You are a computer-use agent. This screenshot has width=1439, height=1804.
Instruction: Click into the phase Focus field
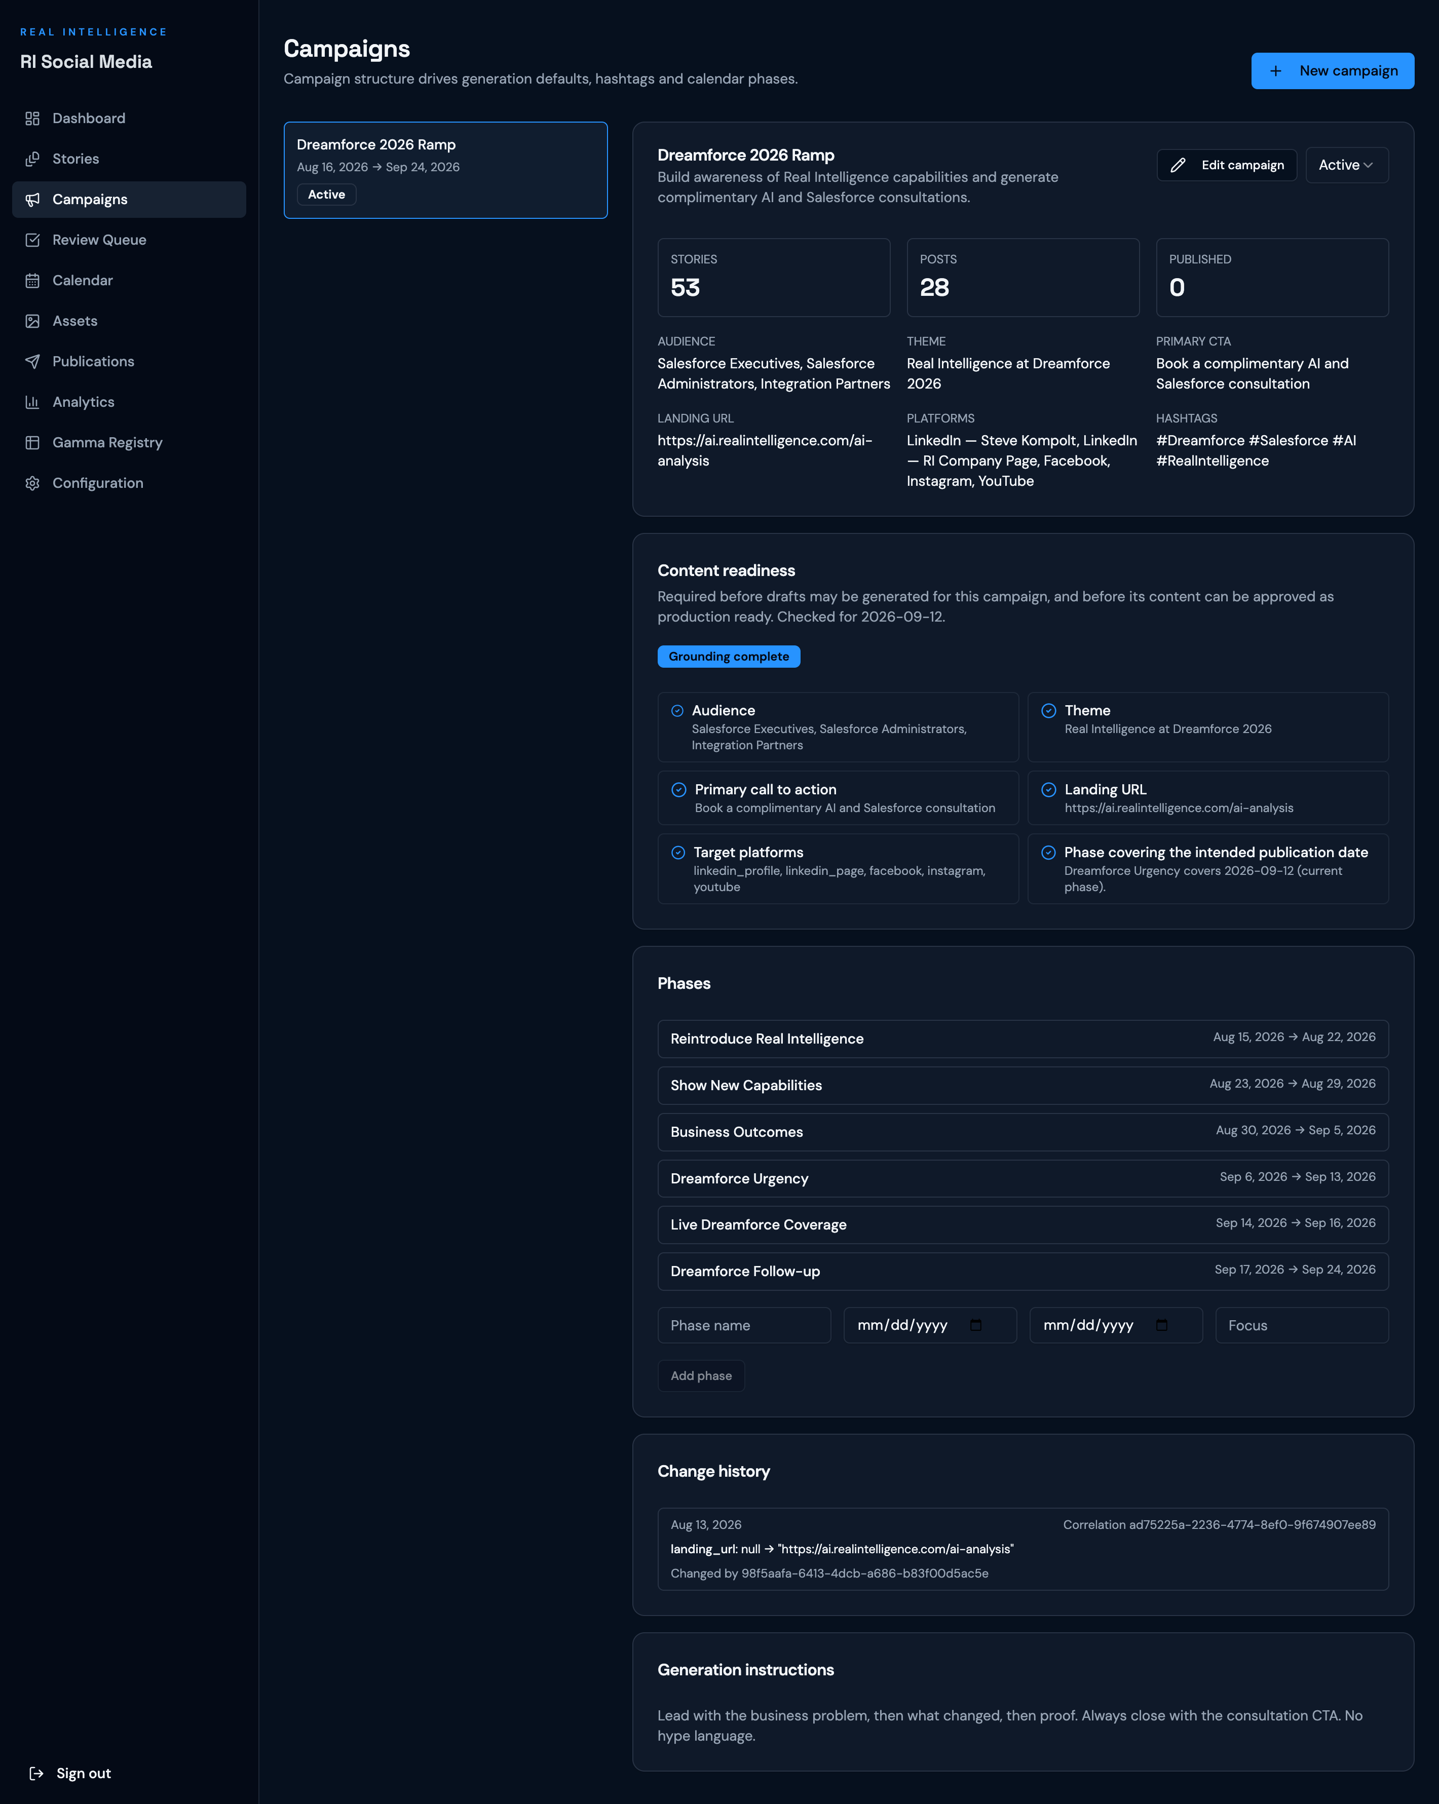[1302, 1325]
